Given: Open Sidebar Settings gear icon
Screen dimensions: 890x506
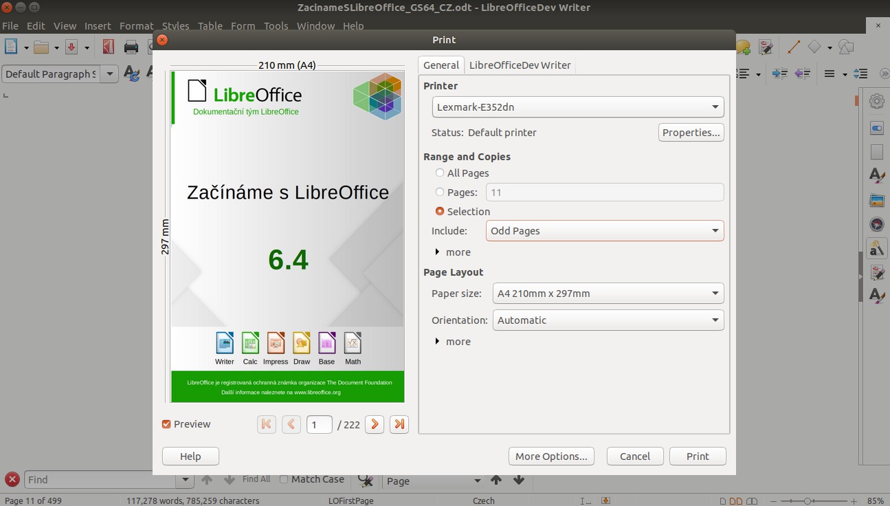Looking at the screenshot, I should tap(877, 101).
